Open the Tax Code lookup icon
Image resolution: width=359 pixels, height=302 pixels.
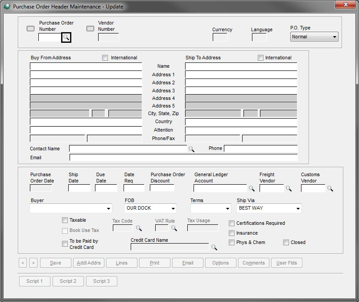point(139,228)
